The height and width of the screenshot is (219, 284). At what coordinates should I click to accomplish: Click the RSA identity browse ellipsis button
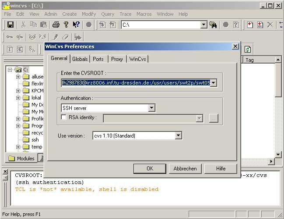click(x=214, y=118)
